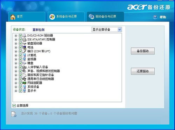This screenshot has width=175, height=130.
Task: Switch to the 首页 tab
Action: pos(27,17)
